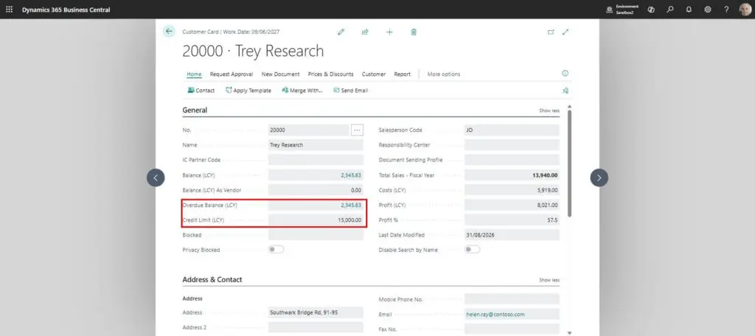Click the Address field Southwark Bridge Rd
This screenshot has width=755, height=336.
(x=316, y=312)
